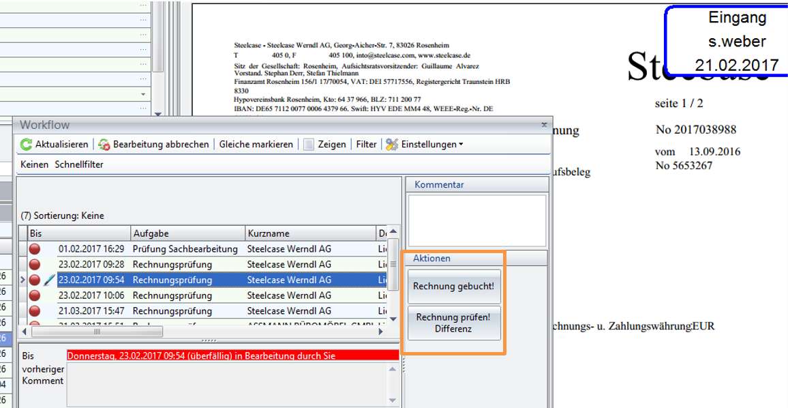Screen dimensions: 788x408
Task: Open the Schnellfilter menu
Action: (79, 164)
